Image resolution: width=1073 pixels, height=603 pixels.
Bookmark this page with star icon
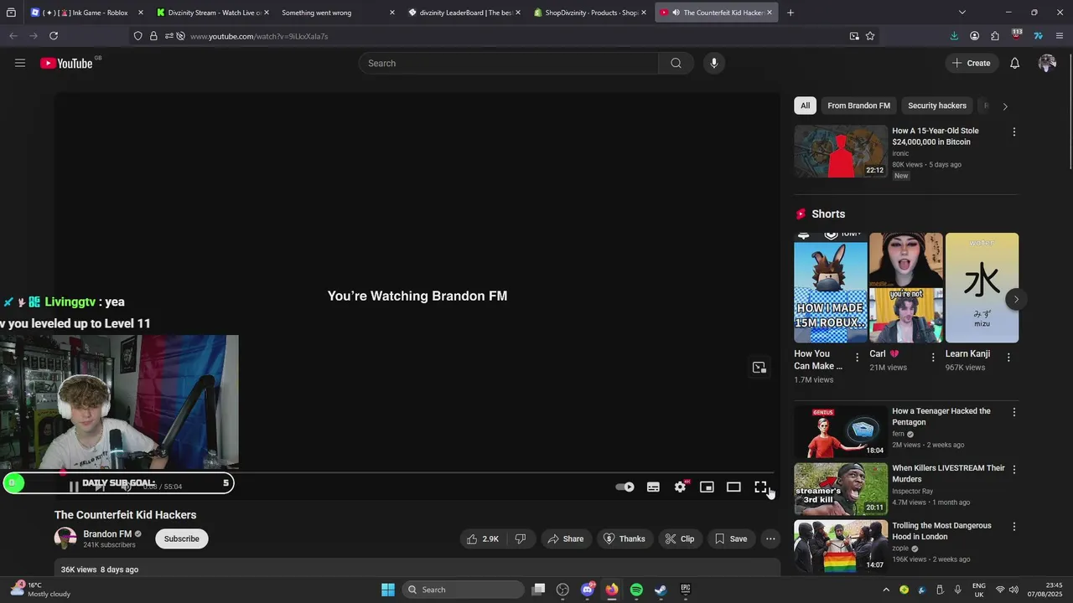[870, 36]
